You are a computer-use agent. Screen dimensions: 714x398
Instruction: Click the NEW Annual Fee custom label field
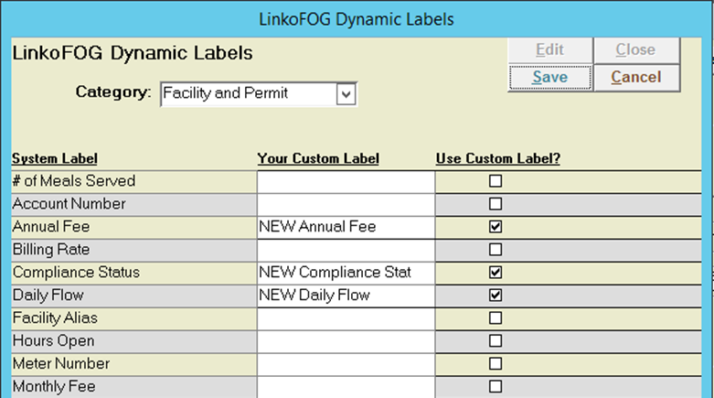pos(346,227)
